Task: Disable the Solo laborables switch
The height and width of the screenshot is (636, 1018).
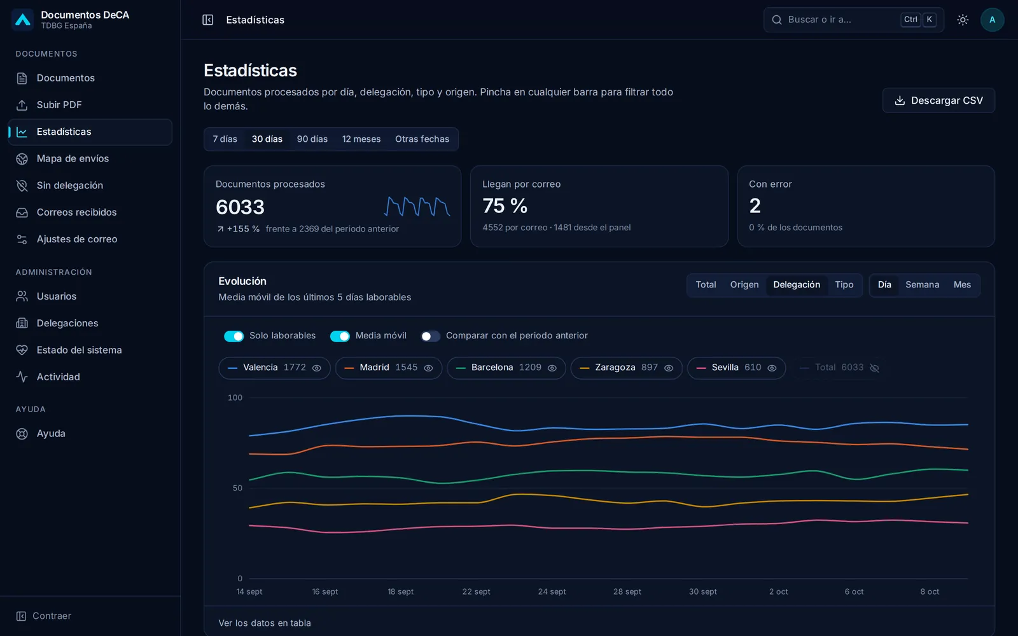Action: point(234,336)
